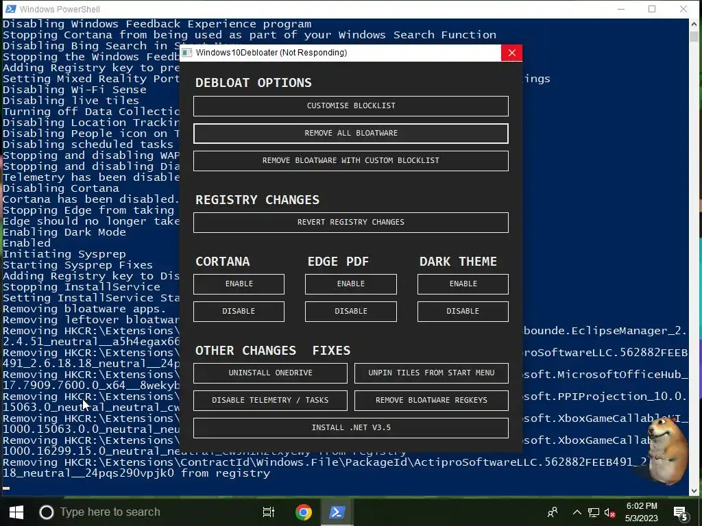
Task: Click 'Stopping InstallService' console line
Action: pos(82,287)
